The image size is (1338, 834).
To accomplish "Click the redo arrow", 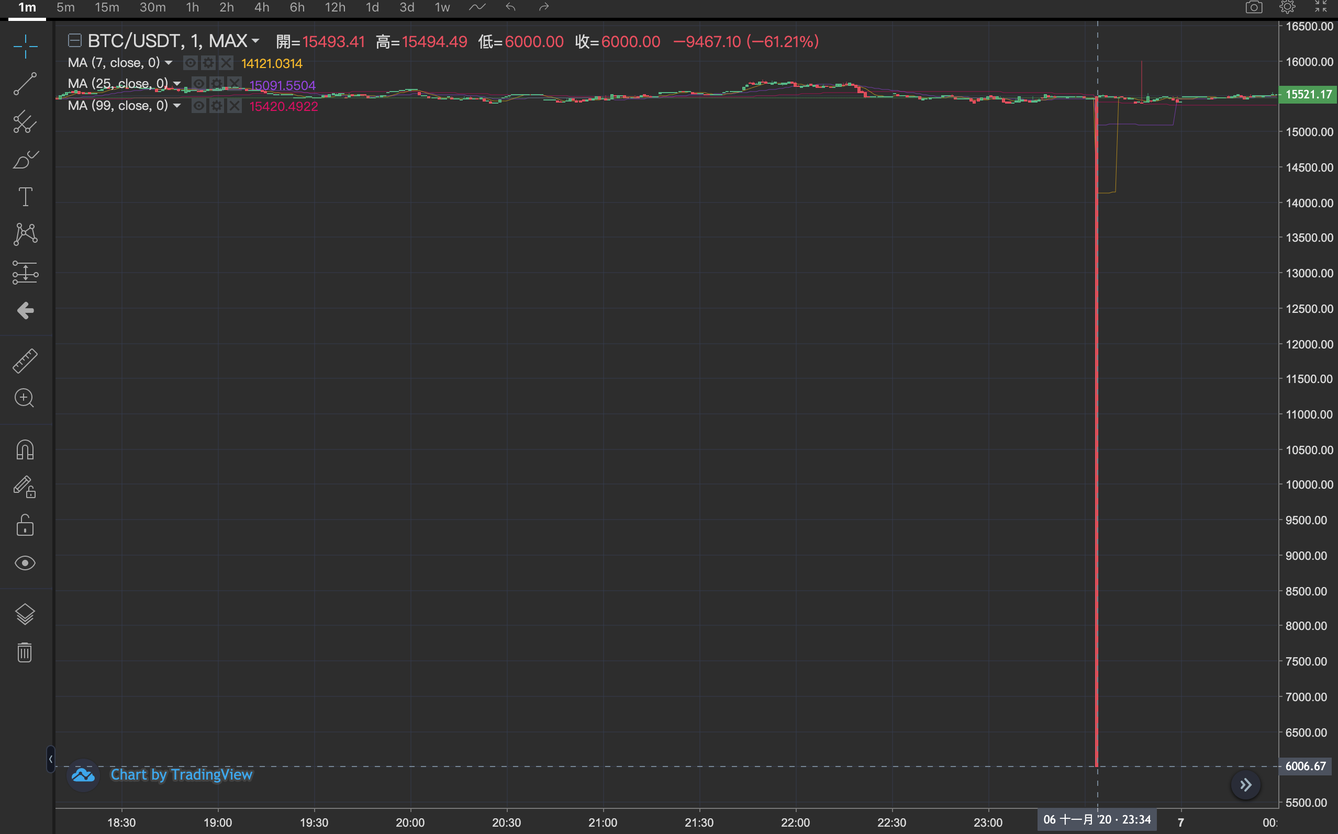I will (544, 7).
